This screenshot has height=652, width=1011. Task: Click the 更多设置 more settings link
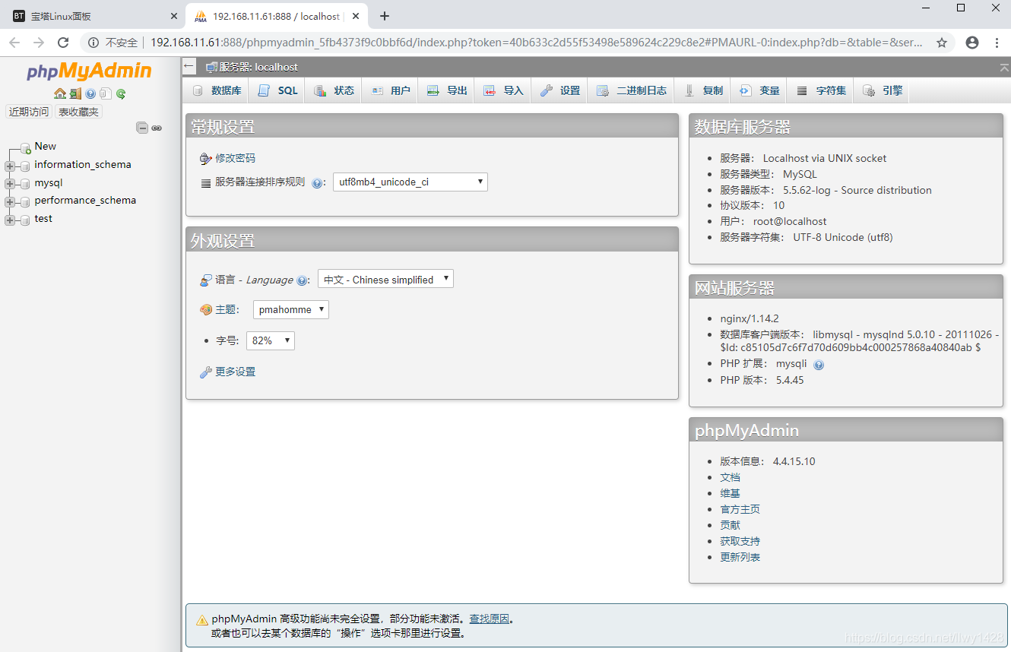pyautogui.click(x=236, y=372)
